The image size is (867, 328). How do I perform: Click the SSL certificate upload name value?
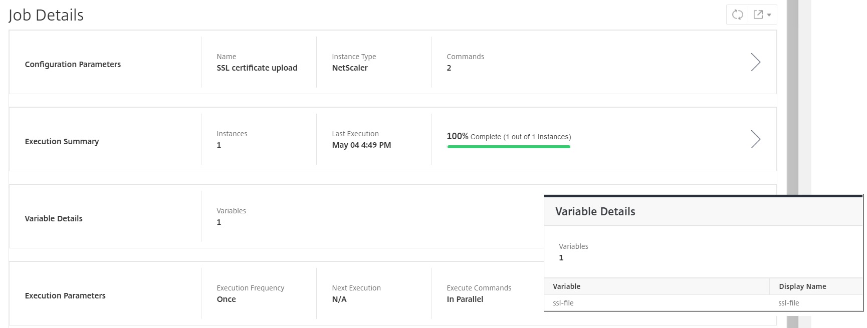pyautogui.click(x=257, y=68)
